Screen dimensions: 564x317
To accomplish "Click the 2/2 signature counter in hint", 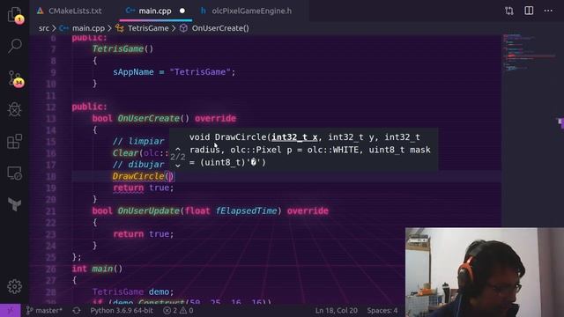I will pyautogui.click(x=178, y=157).
